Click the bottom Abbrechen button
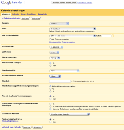124x130 pixels. coord(37,127)
